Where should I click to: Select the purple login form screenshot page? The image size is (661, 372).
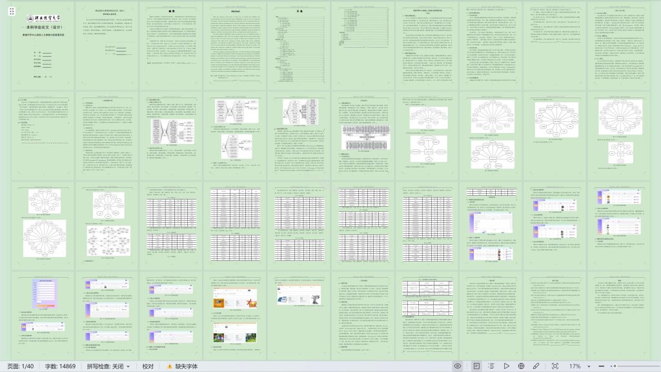tap(43, 315)
